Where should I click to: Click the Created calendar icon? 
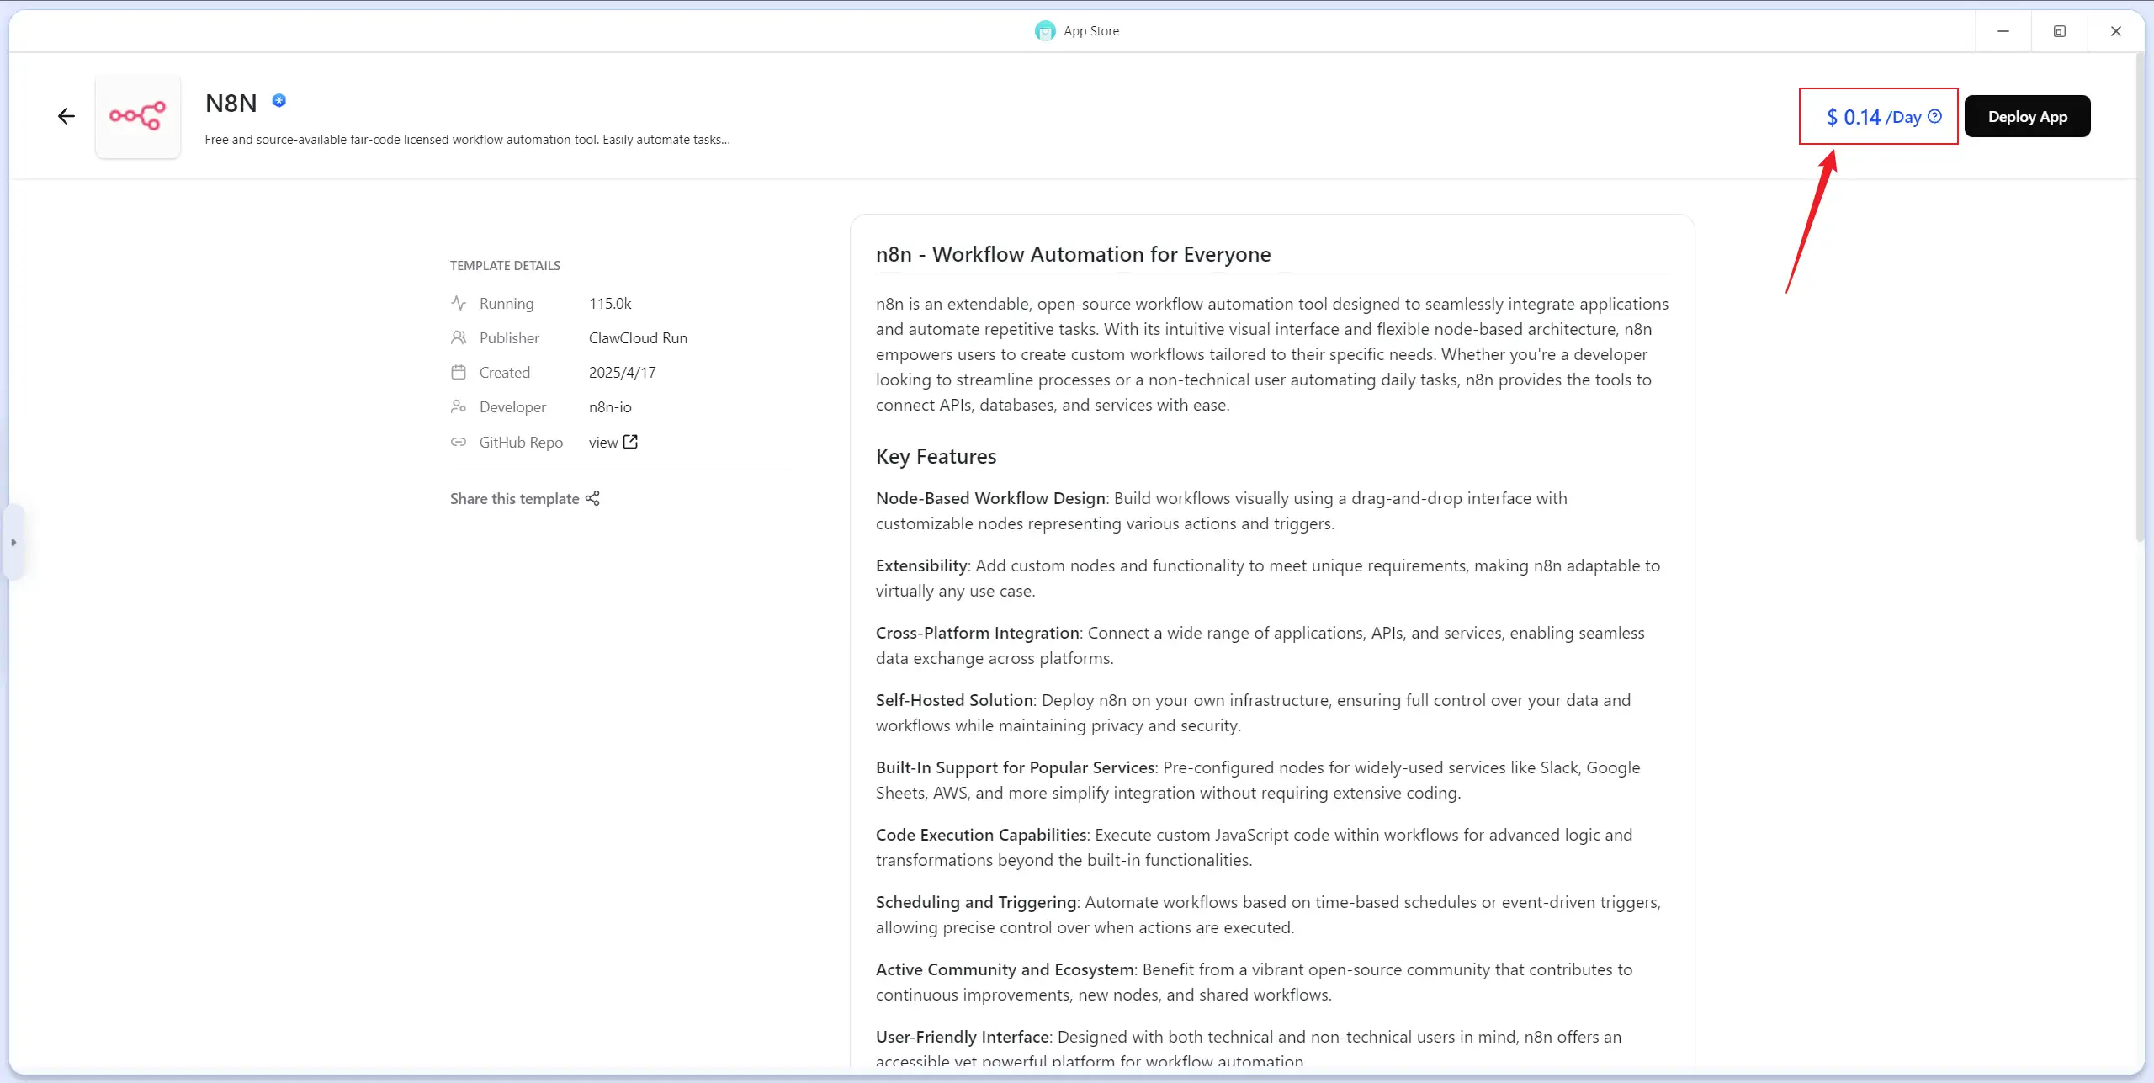459,372
